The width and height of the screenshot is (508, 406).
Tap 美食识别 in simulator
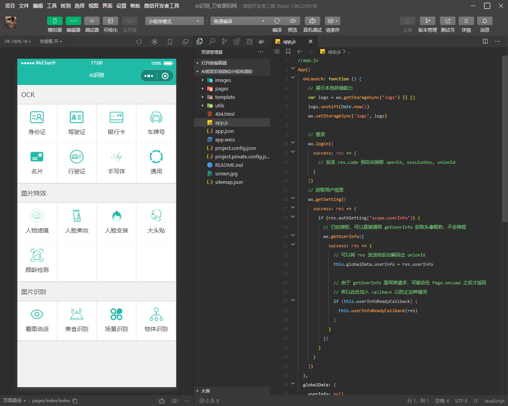point(76,321)
